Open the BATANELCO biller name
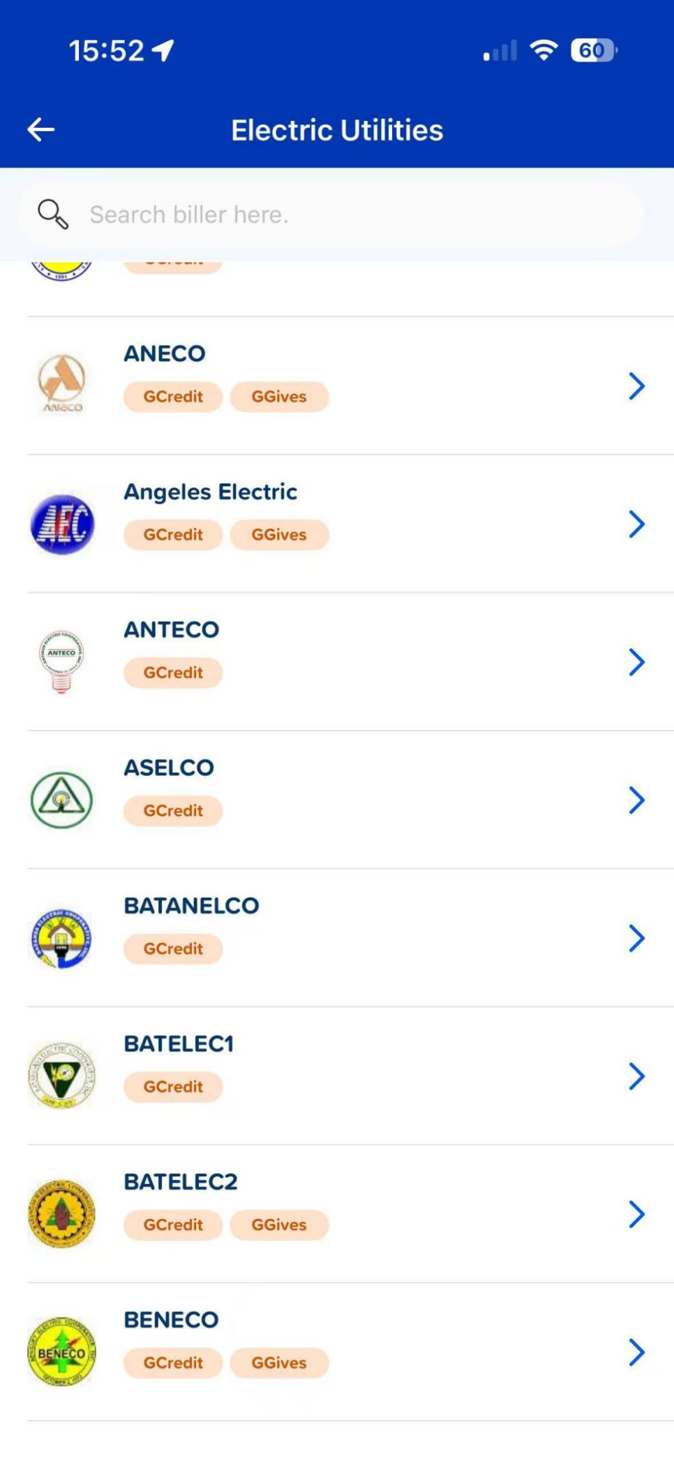Screen dimensions: 674x1464 pyautogui.click(x=192, y=906)
